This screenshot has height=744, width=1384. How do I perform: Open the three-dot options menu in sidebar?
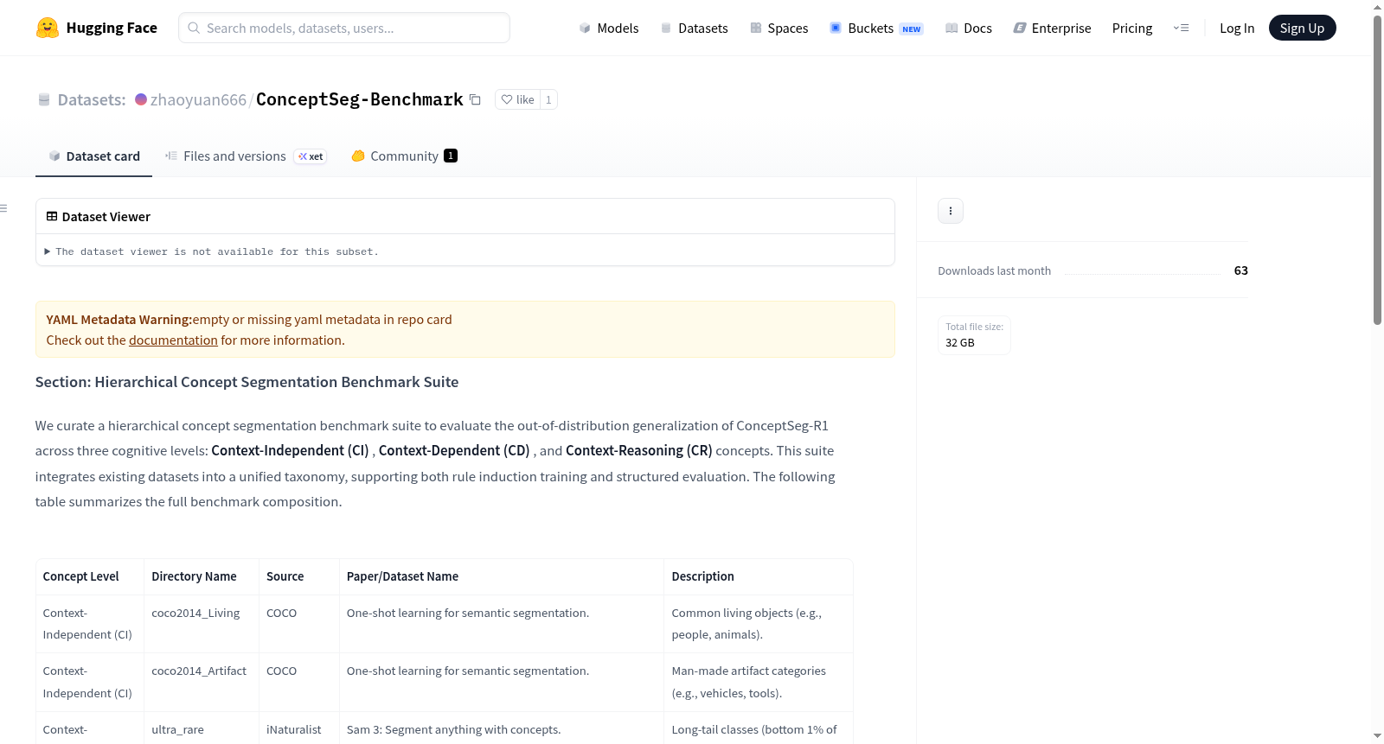[951, 211]
